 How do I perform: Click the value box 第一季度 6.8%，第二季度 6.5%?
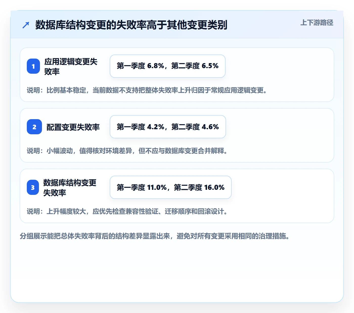point(168,66)
